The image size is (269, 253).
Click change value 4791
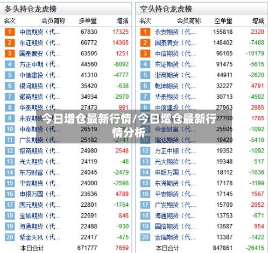(x=258, y=86)
